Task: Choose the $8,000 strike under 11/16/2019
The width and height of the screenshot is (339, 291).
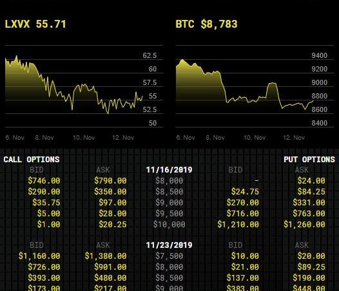Action: point(169,181)
